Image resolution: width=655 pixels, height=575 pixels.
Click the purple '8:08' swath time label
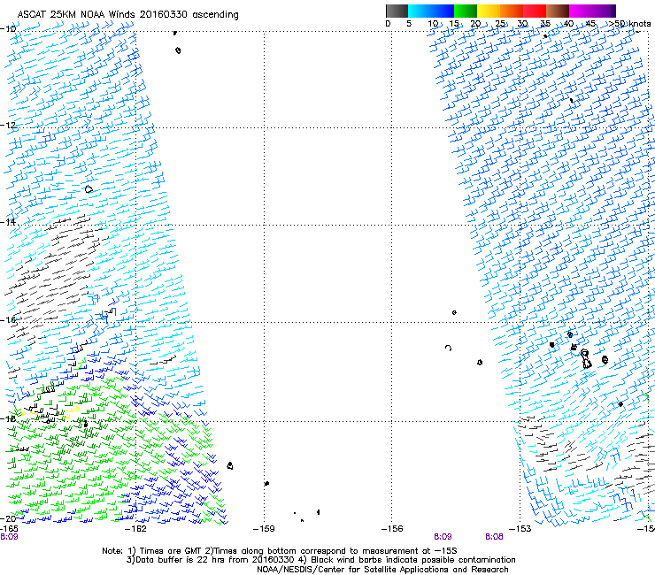pos(494,537)
